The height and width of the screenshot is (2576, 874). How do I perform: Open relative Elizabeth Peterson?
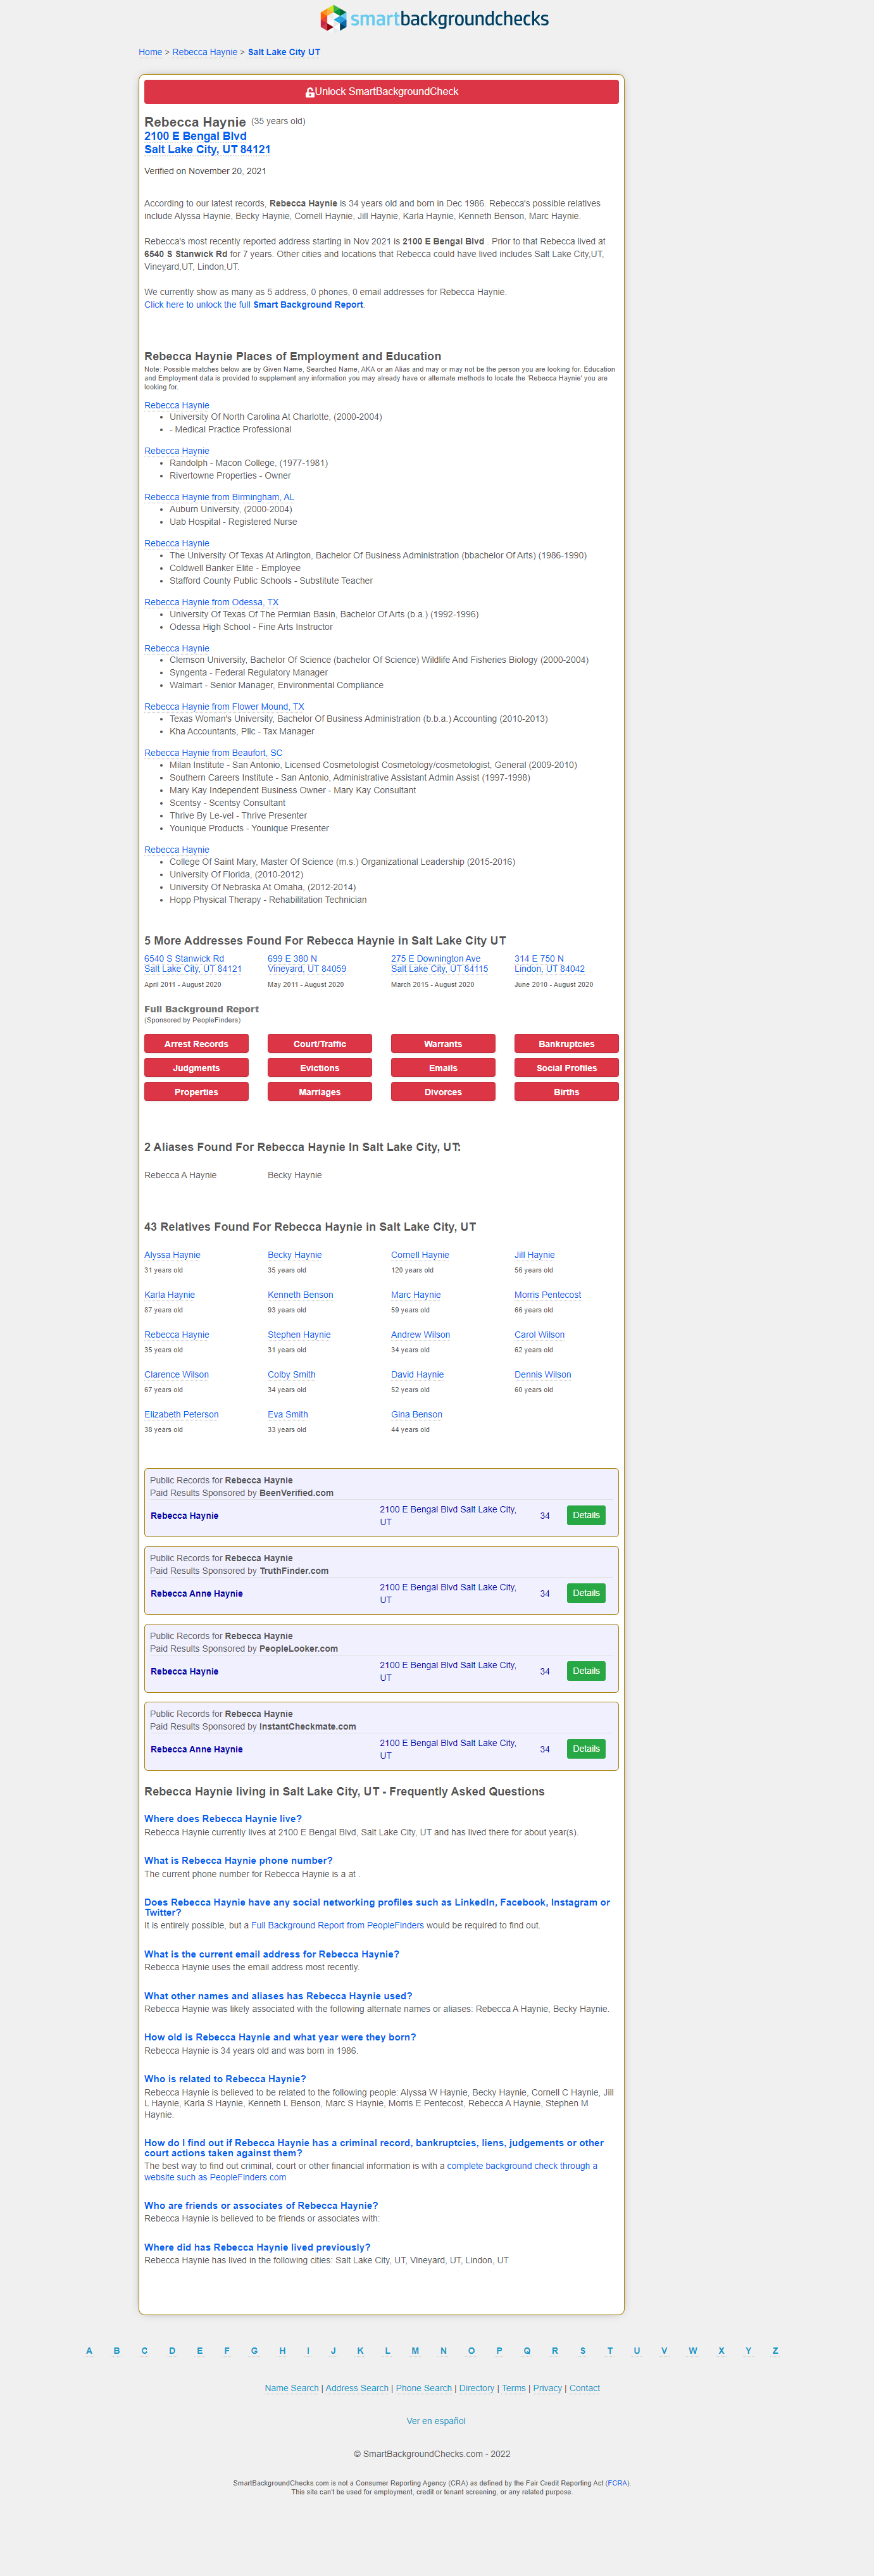pos(181,1415)
